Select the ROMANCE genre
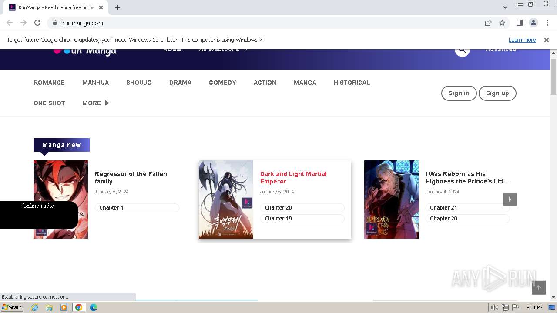 click(49, 83)
